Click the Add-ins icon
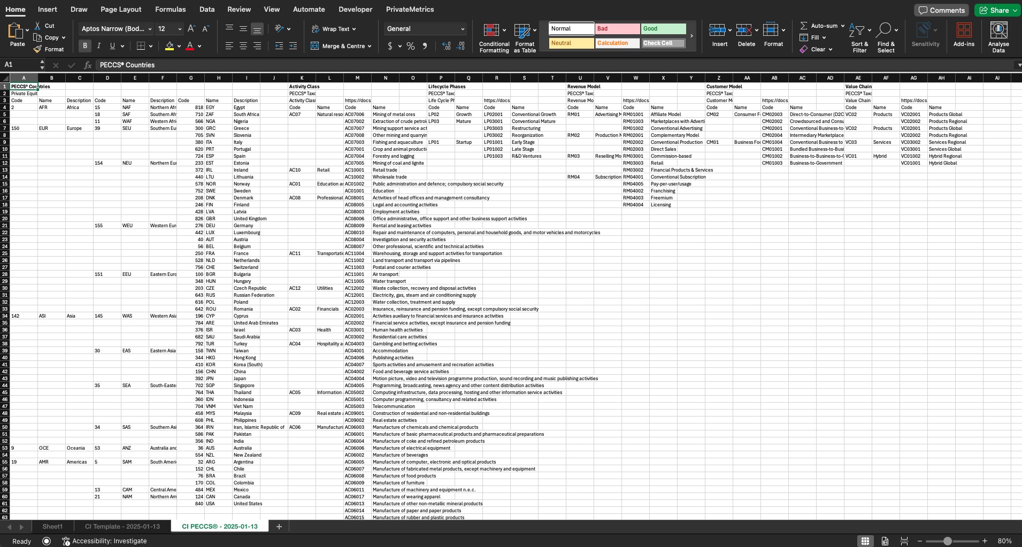 [964, 31]
